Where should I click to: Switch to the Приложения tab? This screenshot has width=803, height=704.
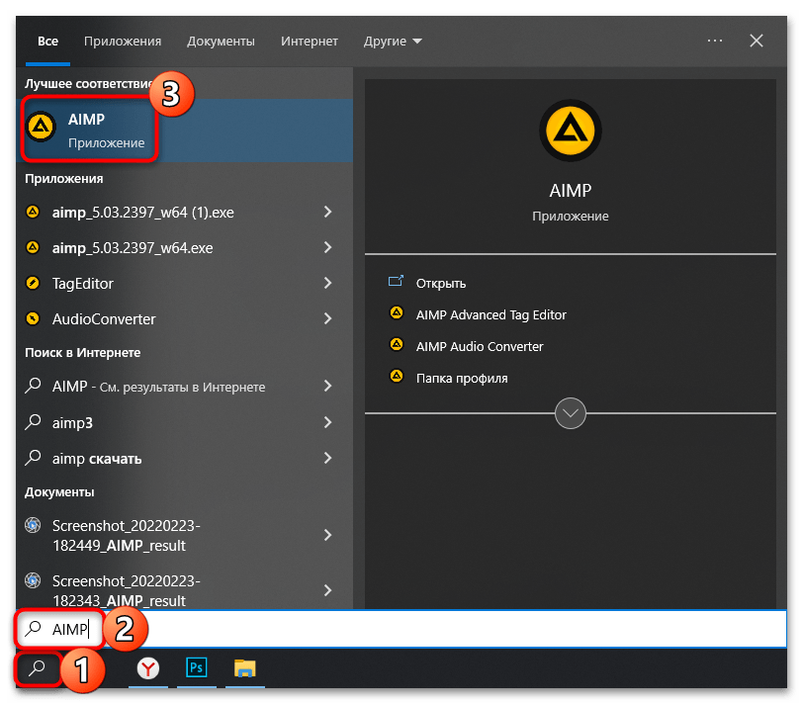[123, 42]
